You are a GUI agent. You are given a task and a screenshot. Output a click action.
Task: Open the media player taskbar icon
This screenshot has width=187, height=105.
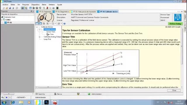[29, 102]
